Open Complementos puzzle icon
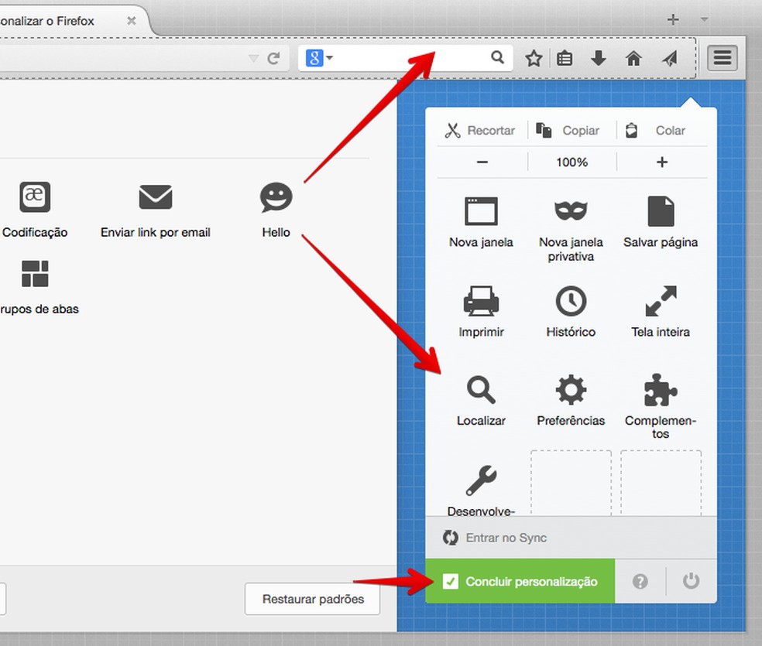 pos(661,390)
